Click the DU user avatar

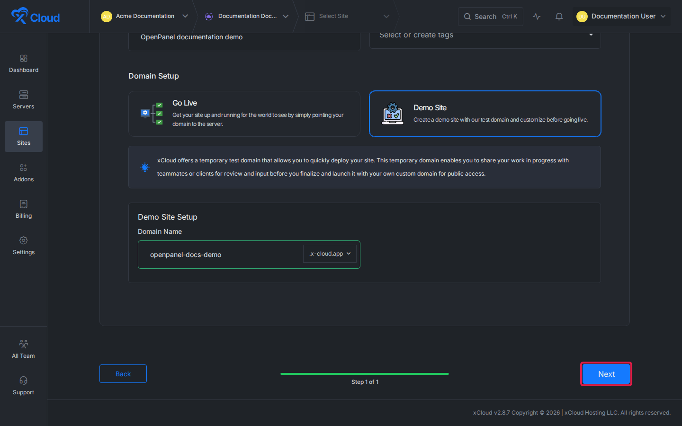coord(582,17)
